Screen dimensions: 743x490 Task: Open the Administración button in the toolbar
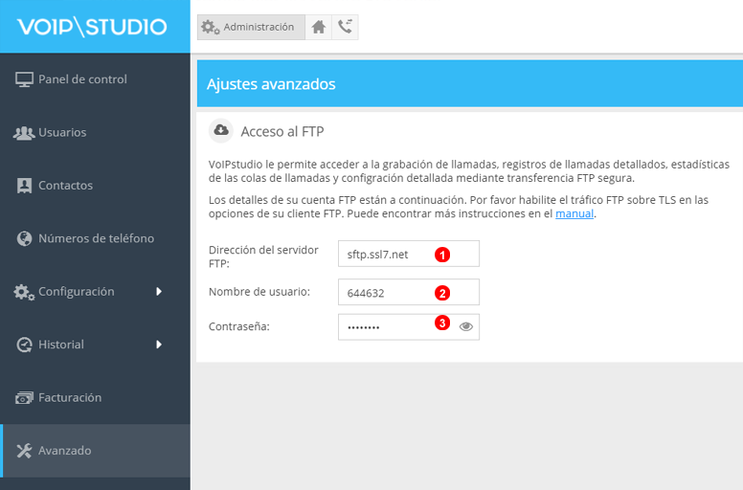(250, 27)
